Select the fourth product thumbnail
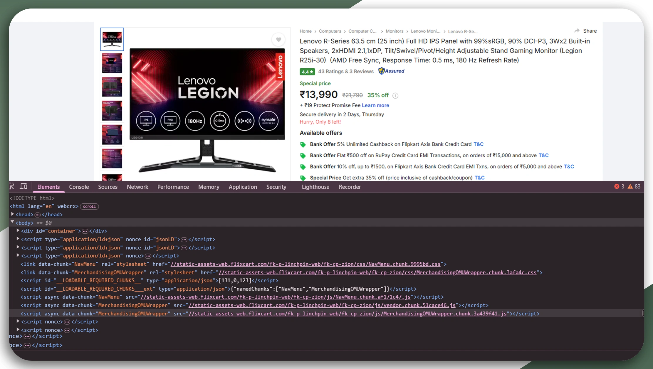The image size is (653, 369). click(x=112, y=111)
